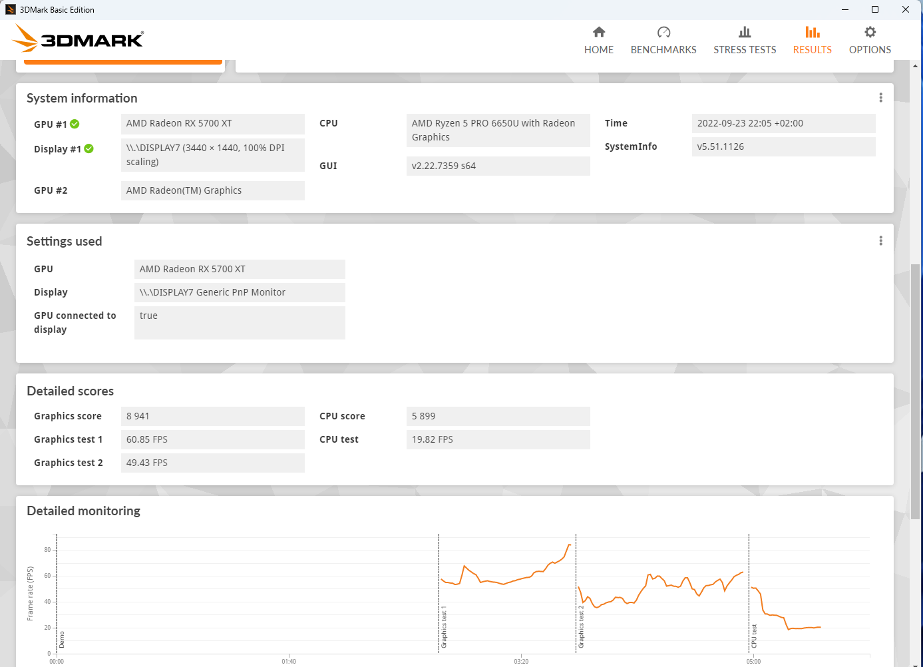Click the stress tests bar chart icon
The width and height of the screenshot is (923, 667).
coord(745,32)
